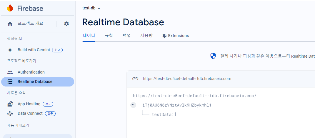This screenshot has height=138, width=315.
Task: Open 프로젝트 개요 in the sidebar
Action: 31,24
